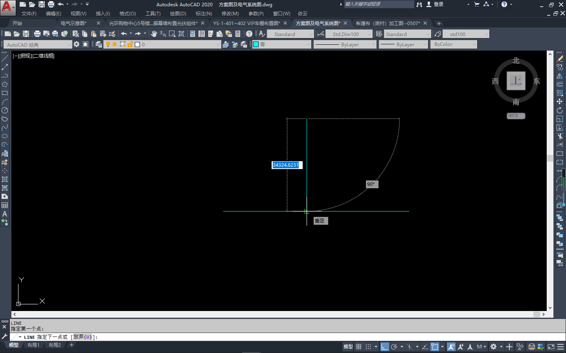Activate the Pan hand tool
Screen dimensions: 566x353
(154, 34)
